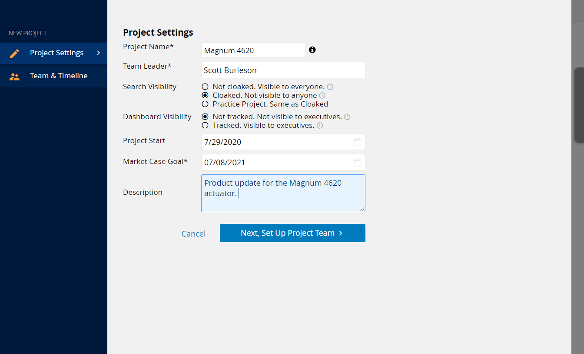The image size is (584, 354).
Task: Click the 'Description' label
Action: [143, 192]
